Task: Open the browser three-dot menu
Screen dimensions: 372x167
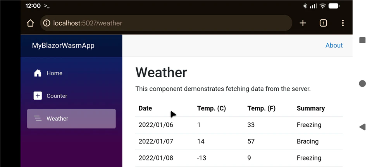Action: pyautogui.click(x=343, y=23)
